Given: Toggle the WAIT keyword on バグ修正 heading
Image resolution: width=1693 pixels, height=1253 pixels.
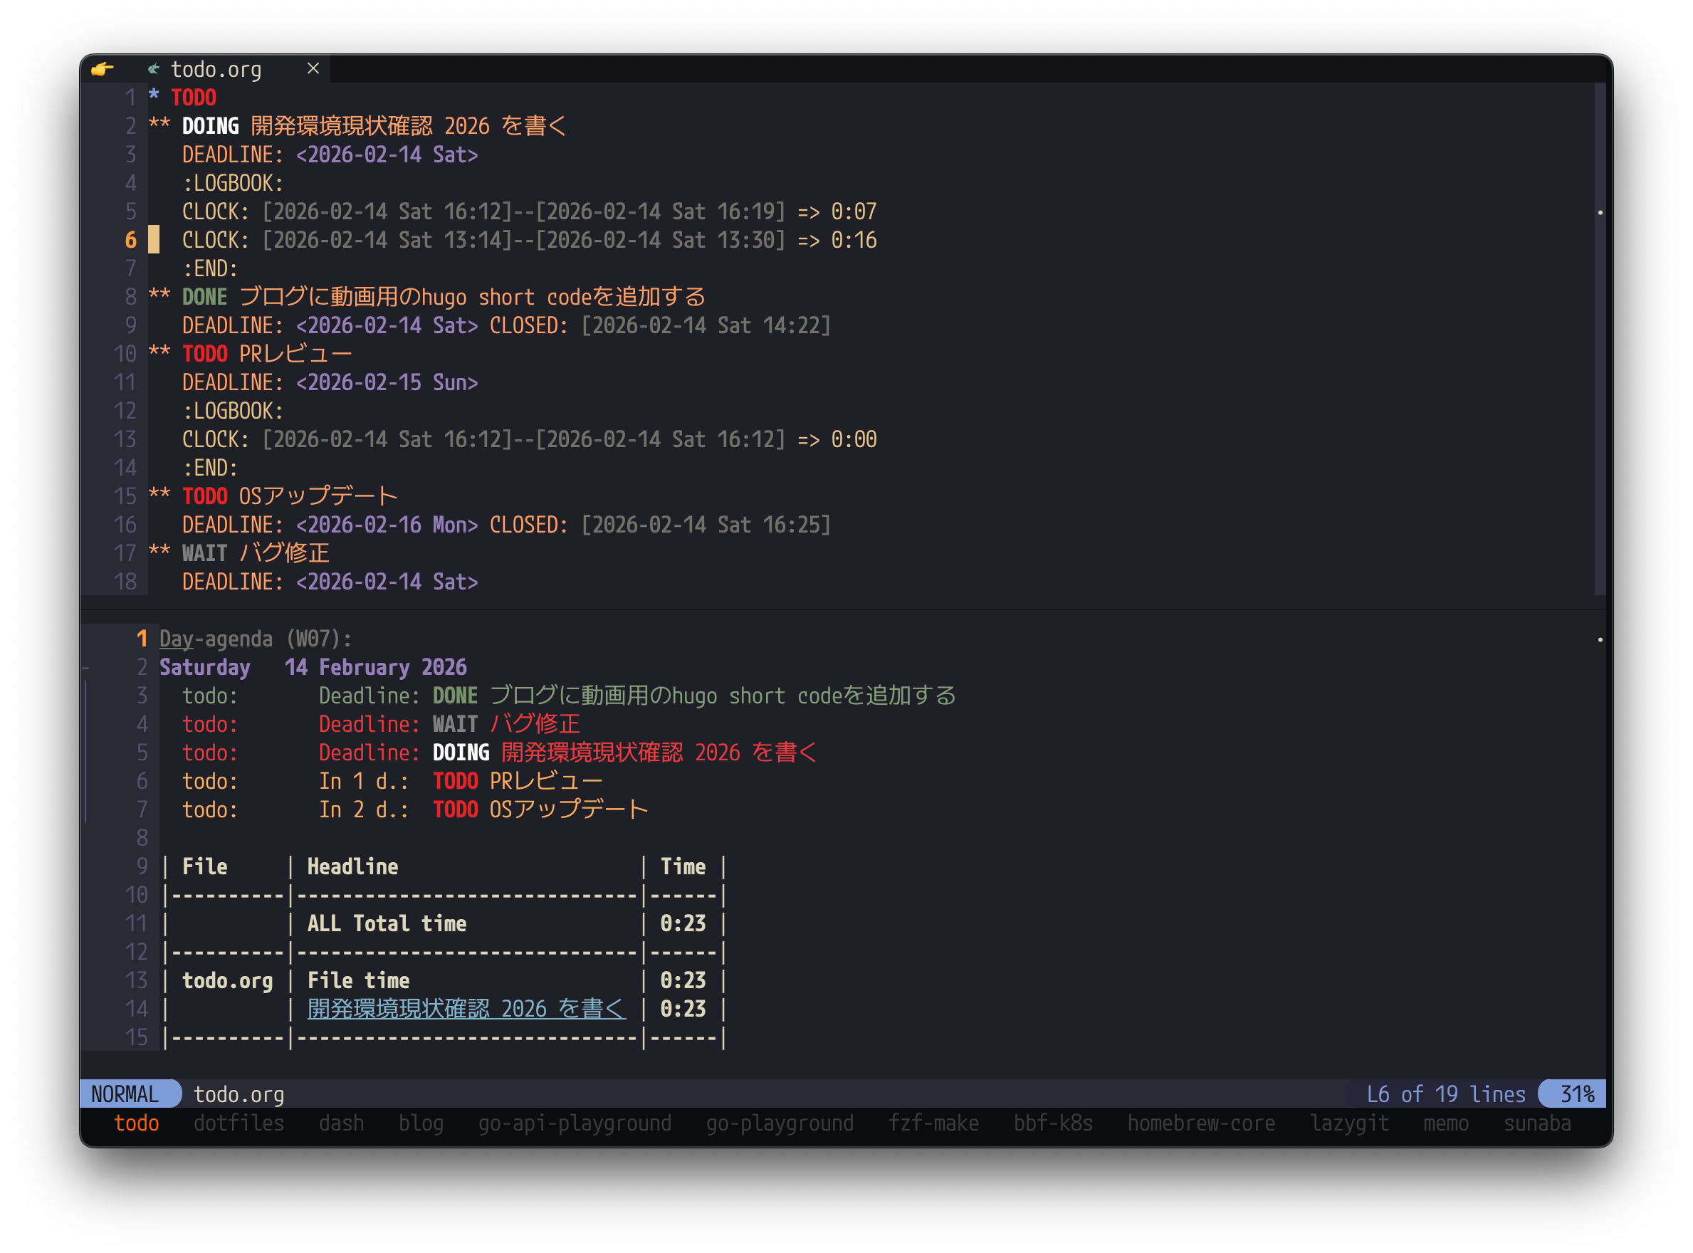Looking at the screenshot, I should tap(204, 553).
